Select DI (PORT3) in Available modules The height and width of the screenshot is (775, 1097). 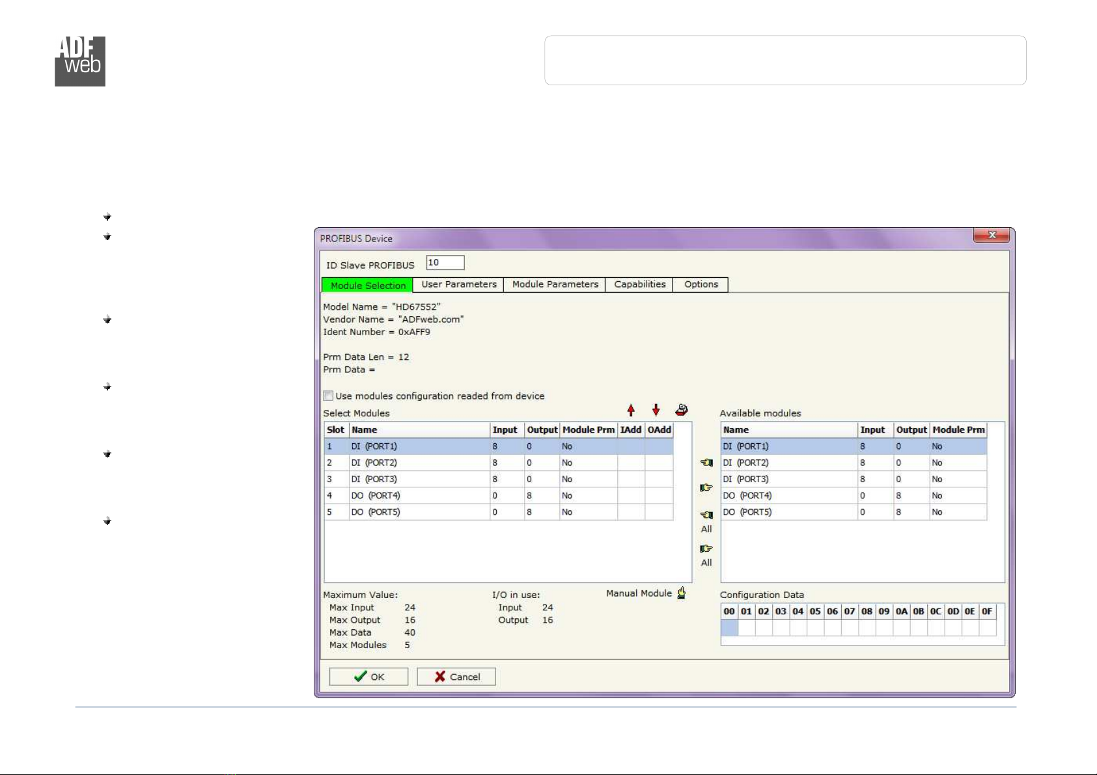point(854,479)
